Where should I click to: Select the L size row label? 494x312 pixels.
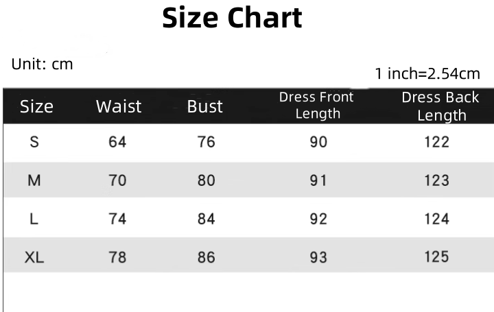click(x=34, y=219)
